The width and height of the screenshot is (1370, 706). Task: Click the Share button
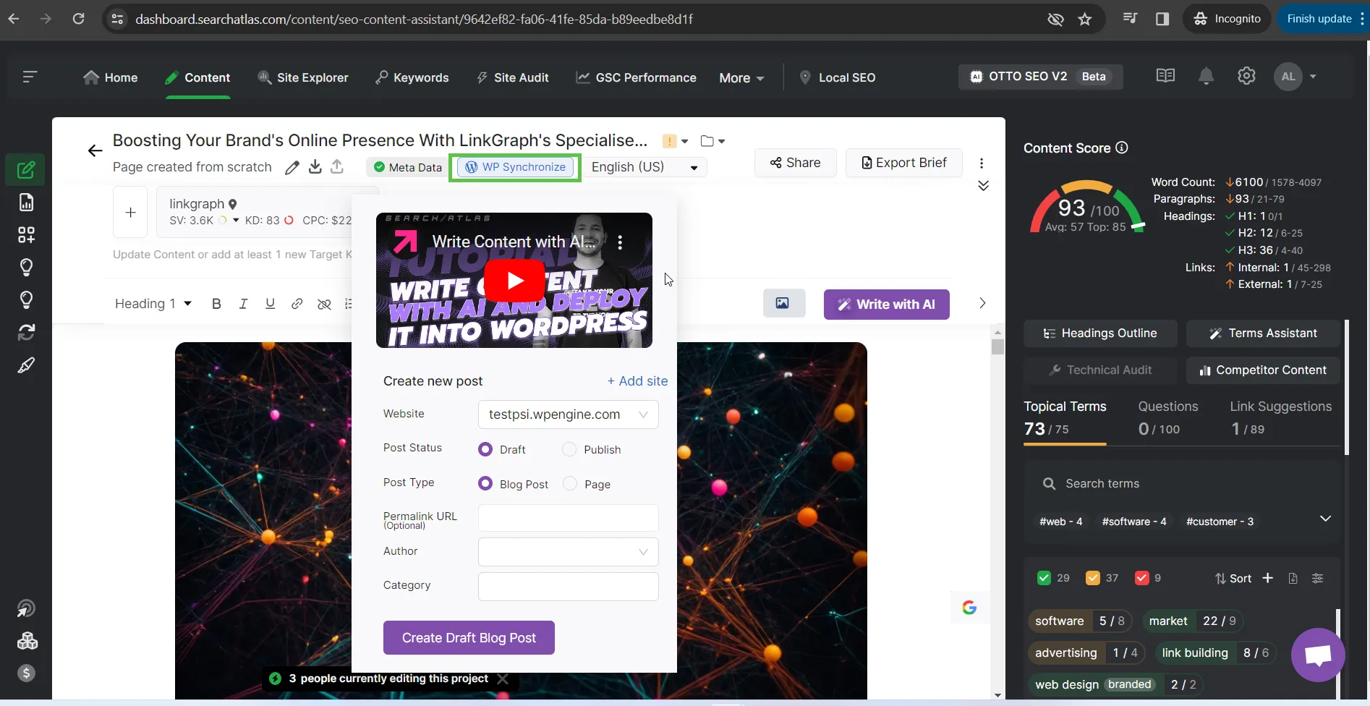click(x=796, y=163)
